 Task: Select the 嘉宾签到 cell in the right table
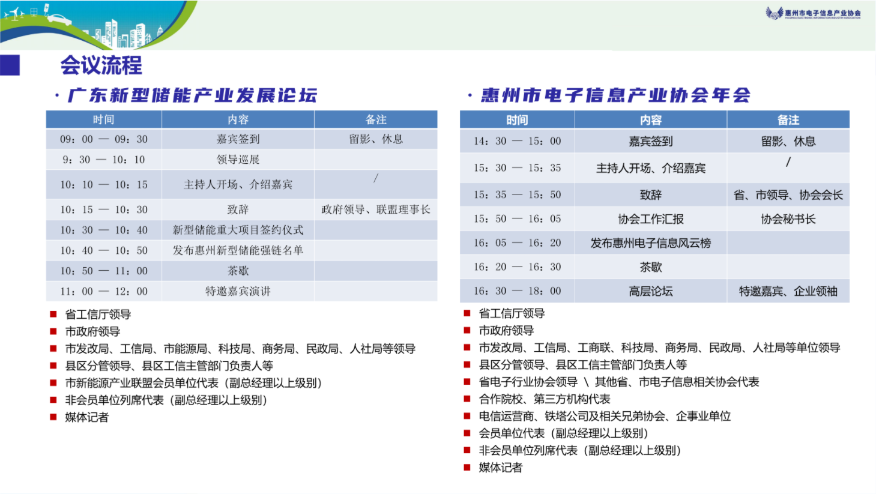pos(652,140)
